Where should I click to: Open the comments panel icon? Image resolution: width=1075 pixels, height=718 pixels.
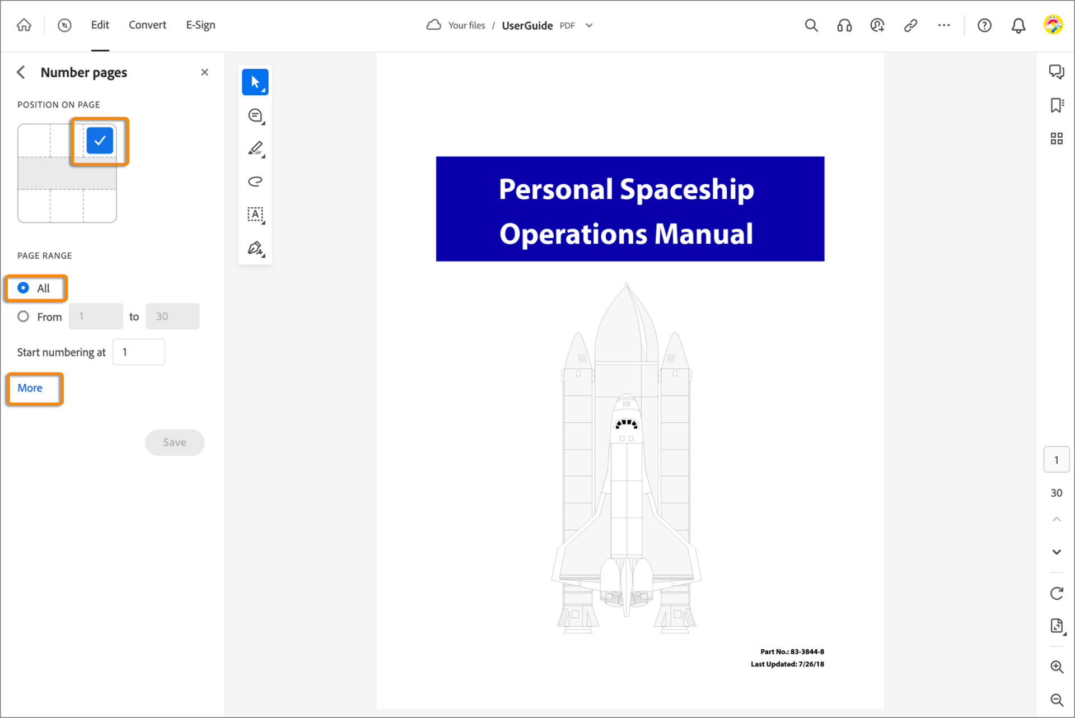pyautogui.click(x=1056, y=72)
